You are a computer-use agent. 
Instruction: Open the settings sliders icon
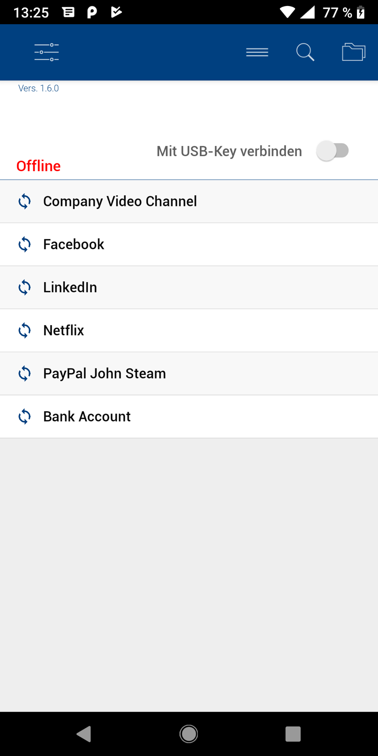(47, 52)
